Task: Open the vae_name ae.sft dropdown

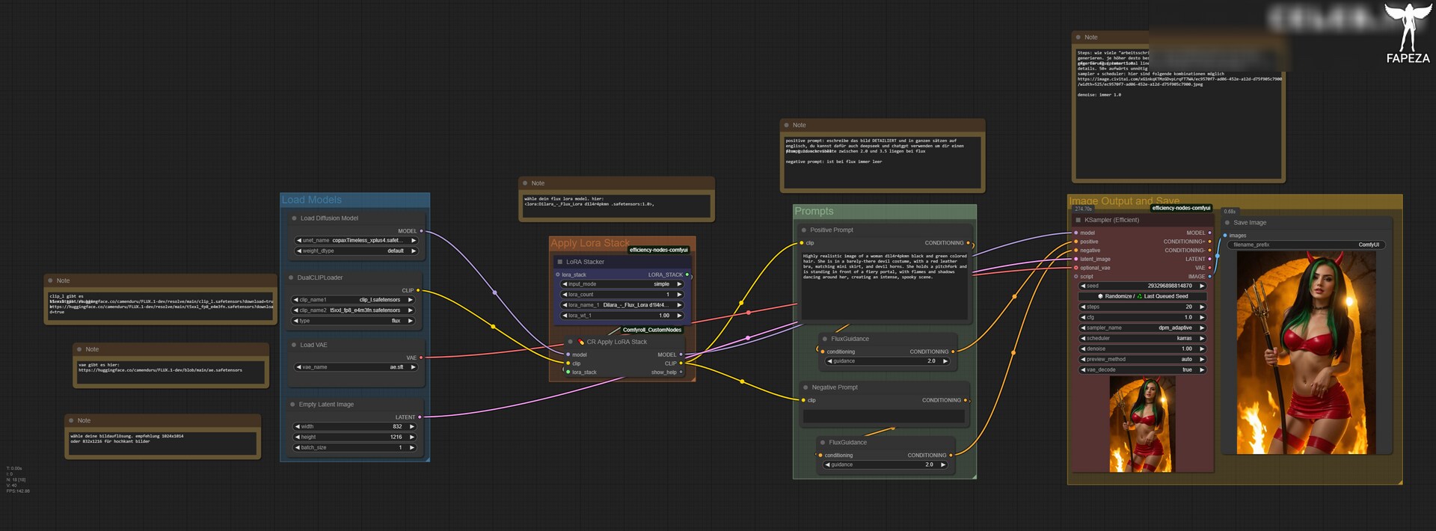Action: (356, 367)
